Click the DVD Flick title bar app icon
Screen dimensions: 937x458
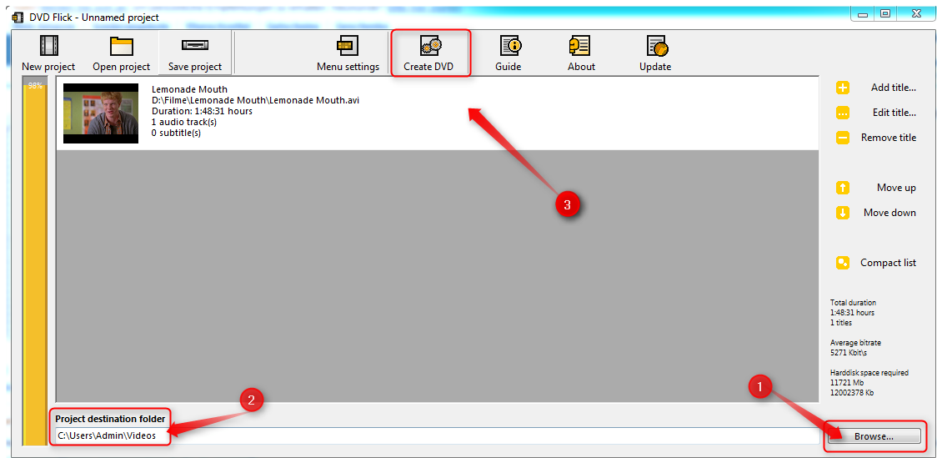(x=18, y=18)
